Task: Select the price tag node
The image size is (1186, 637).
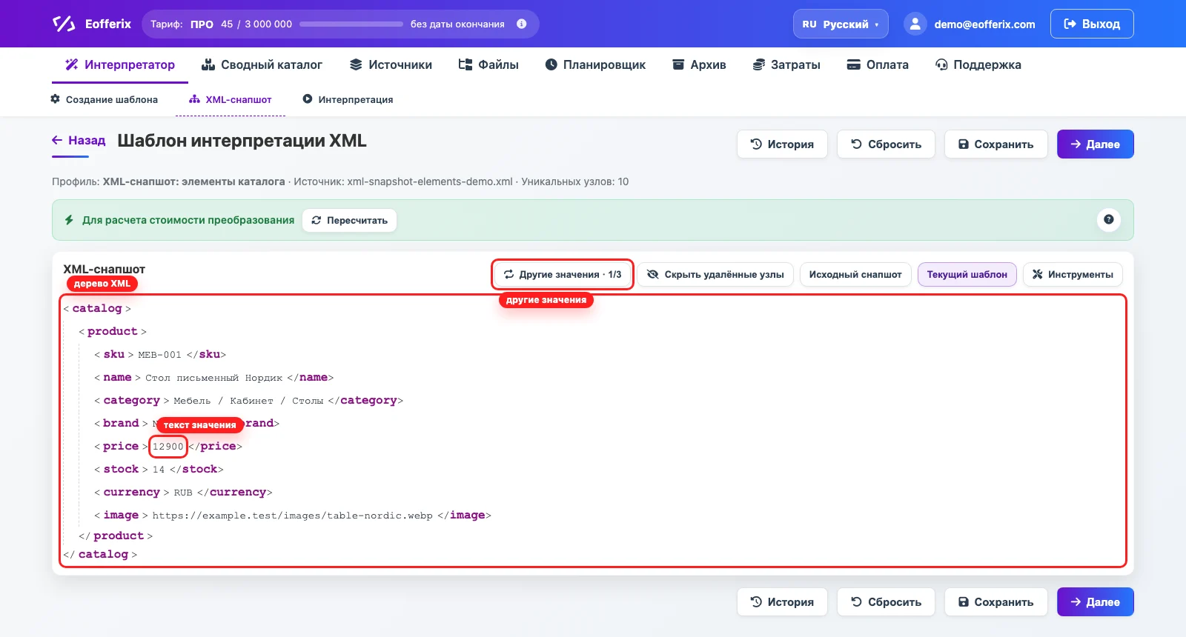Action: pyautogui.click(x=121, y=446)
